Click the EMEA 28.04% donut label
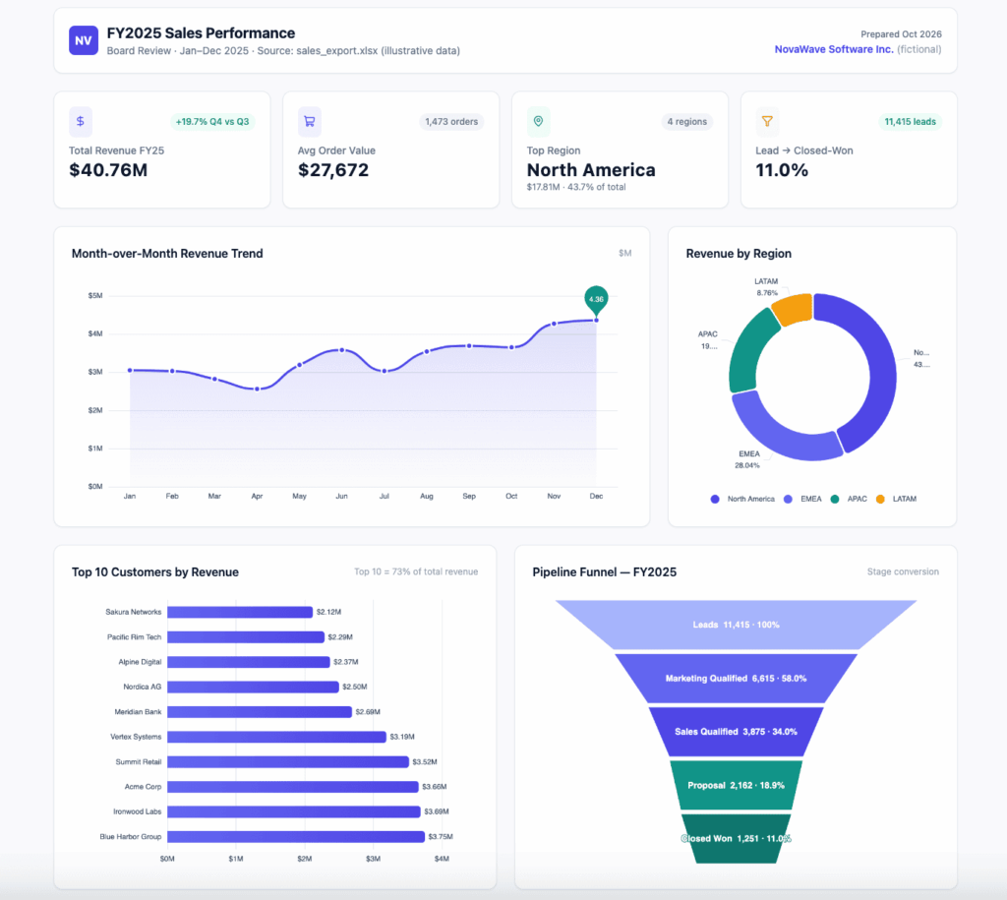This screenshot has width=1007, height=900. click(747, 460)
